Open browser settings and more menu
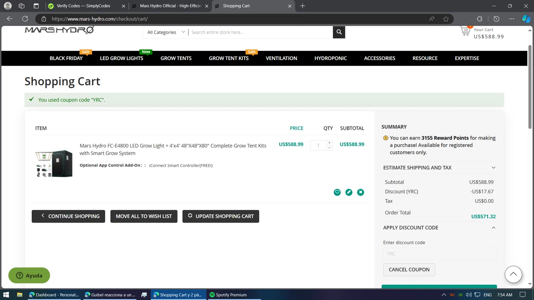The image size is (534, 300). point(512,19)
